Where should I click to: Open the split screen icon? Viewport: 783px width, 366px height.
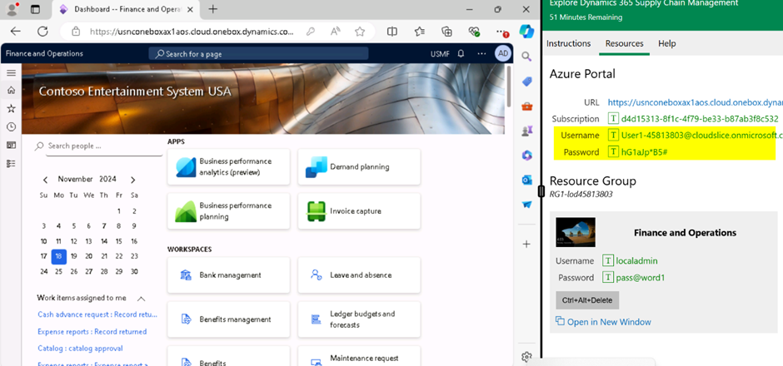(392, 32)
